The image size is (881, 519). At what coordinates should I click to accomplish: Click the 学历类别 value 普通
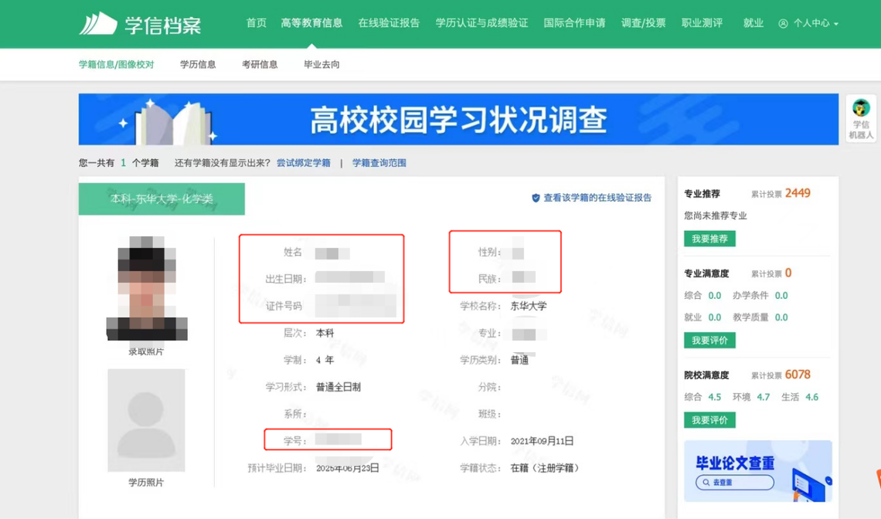point(519,360)
